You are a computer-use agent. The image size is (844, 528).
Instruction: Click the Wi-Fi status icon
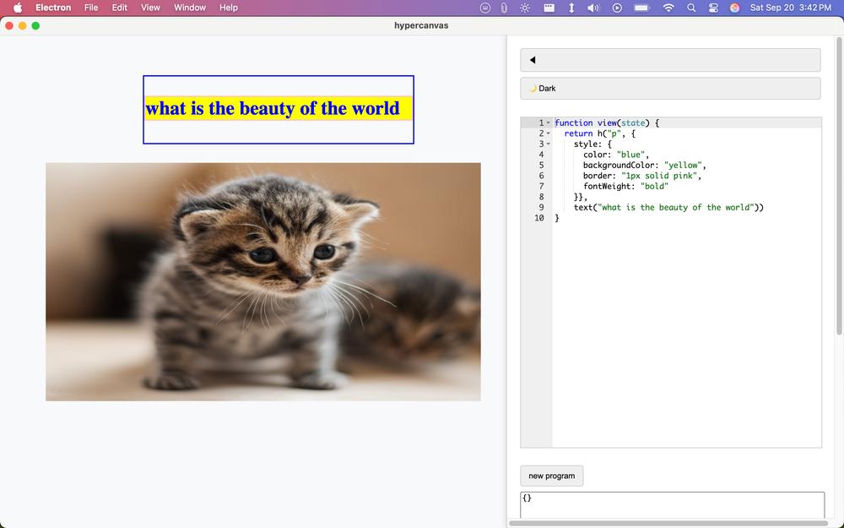click(x=668, y=8)
